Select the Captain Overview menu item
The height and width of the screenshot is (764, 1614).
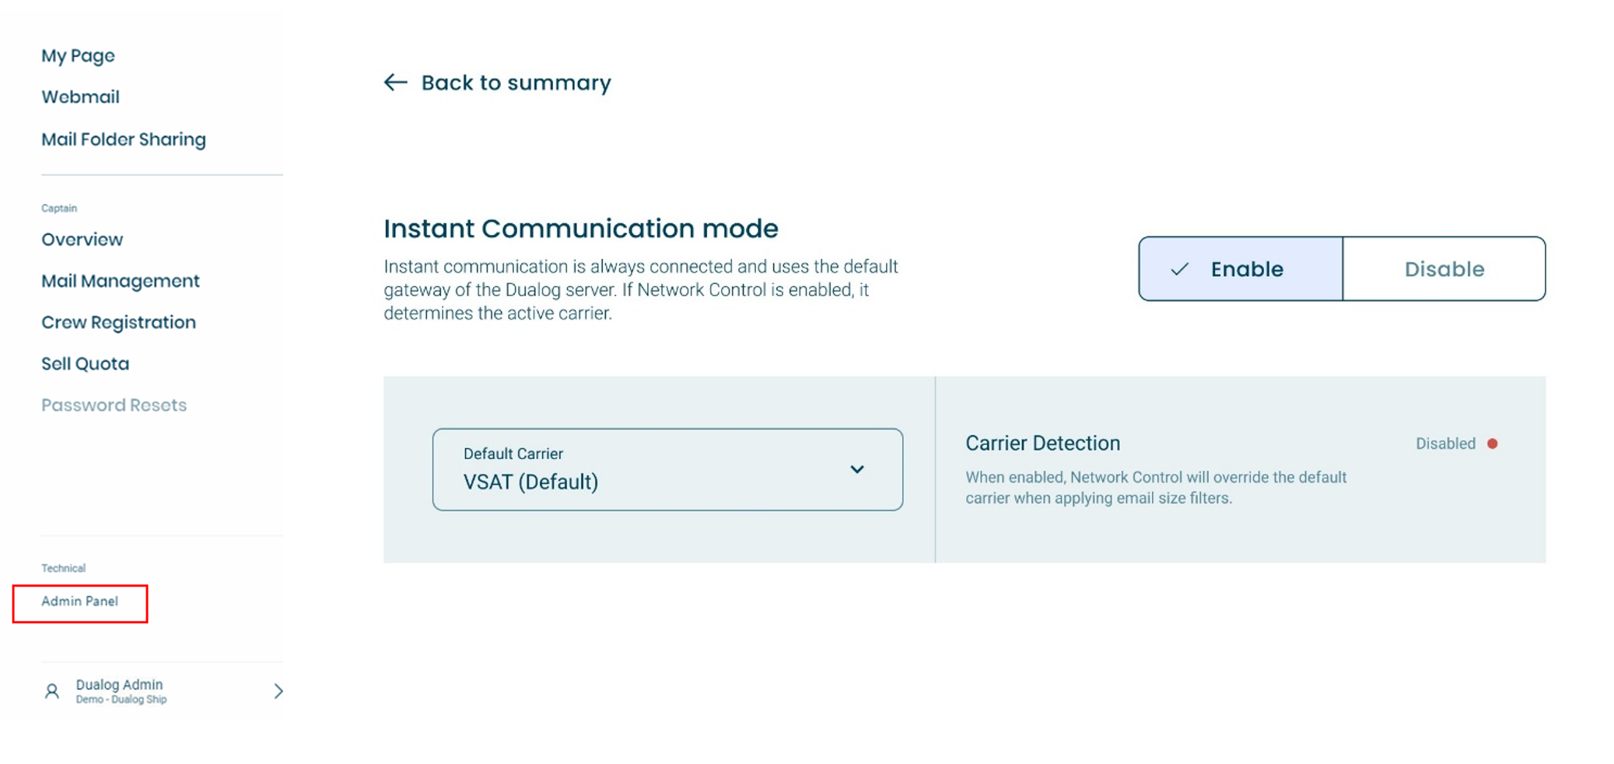coord(82,240)
